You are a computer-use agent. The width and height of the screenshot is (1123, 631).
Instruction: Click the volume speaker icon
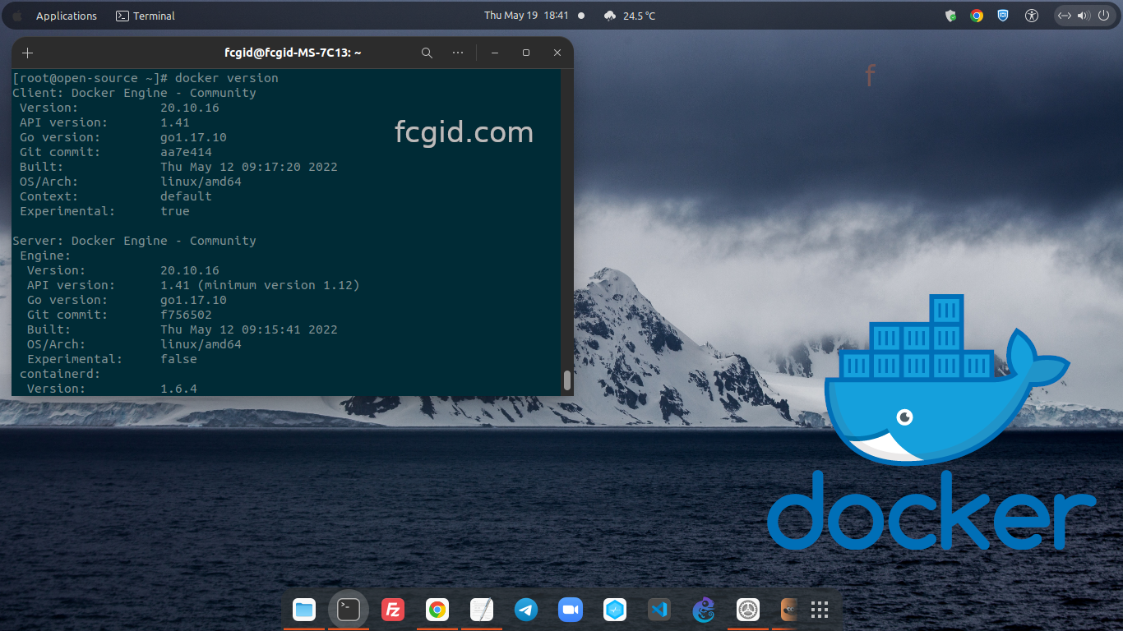(1084, 16)
